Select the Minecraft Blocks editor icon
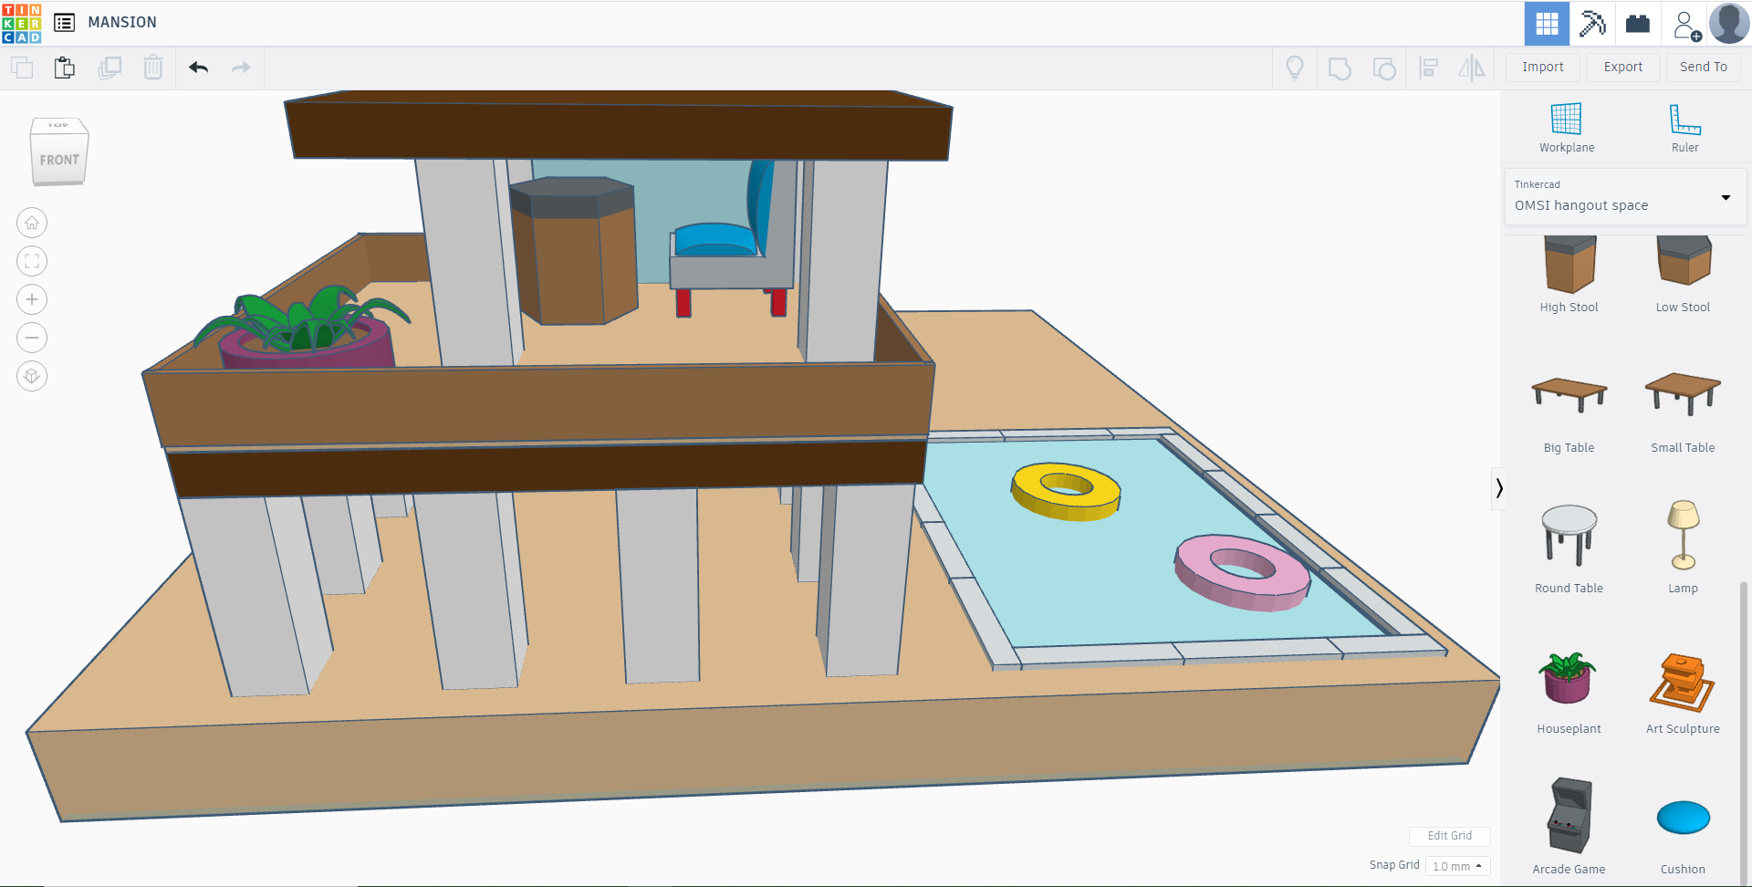Viewport: 1752px width, 887px height. pyautogui.click(x=1592, y=23)
